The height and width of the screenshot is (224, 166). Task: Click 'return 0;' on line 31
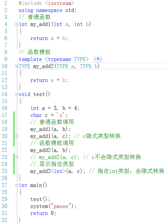tap(43, 213)
